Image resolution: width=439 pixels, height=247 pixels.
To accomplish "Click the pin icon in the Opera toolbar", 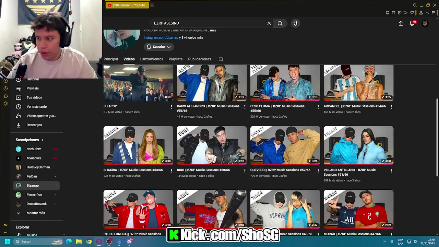I will click(x=387, y=13).
